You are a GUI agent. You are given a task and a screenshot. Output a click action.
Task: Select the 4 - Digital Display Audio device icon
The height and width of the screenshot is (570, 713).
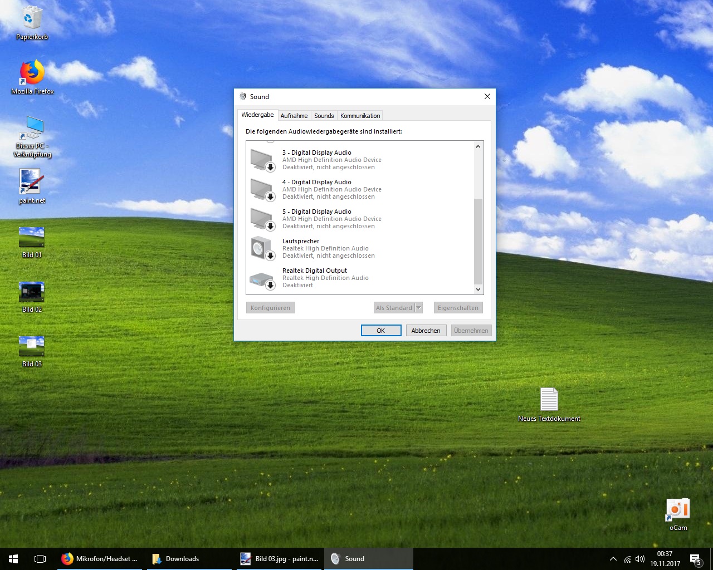point(262,189)
